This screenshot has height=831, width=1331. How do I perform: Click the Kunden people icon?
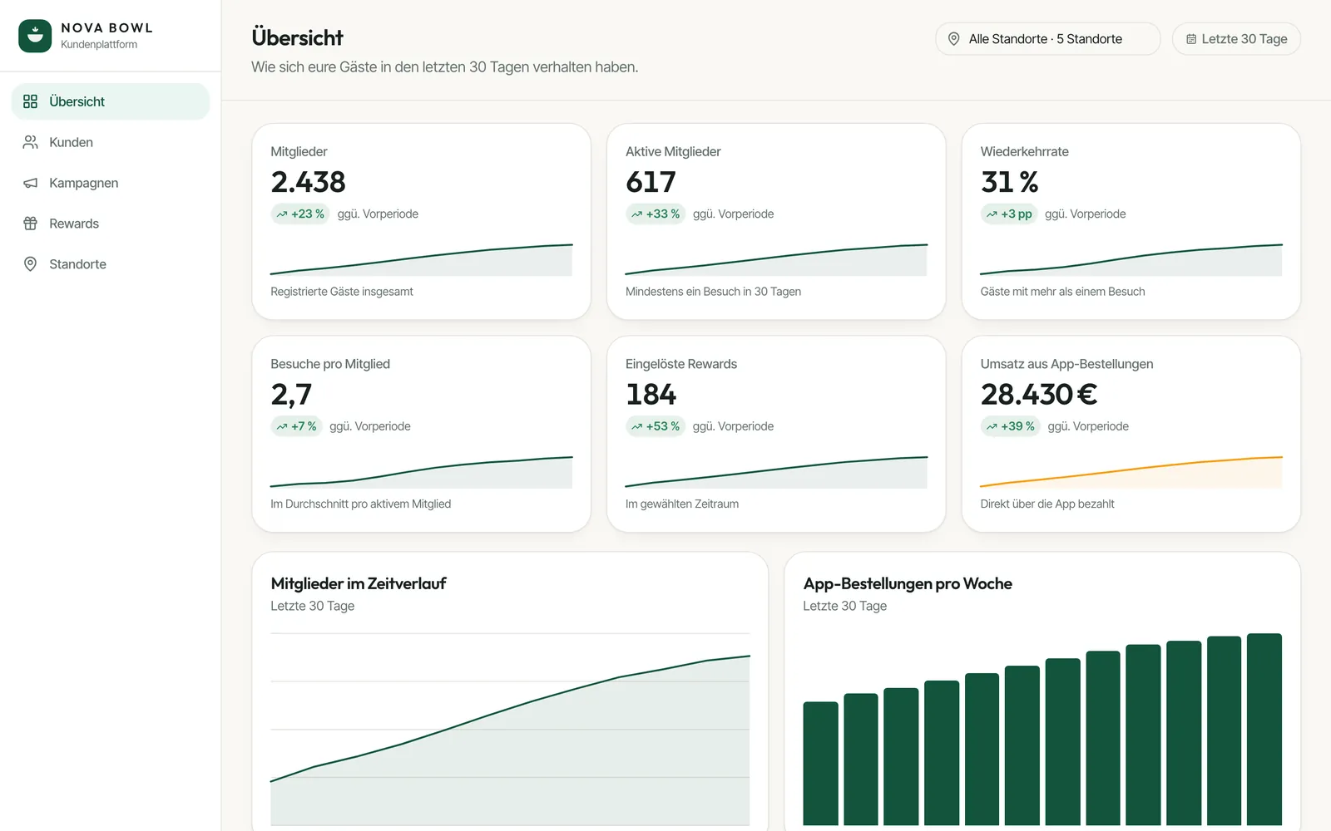31,142
